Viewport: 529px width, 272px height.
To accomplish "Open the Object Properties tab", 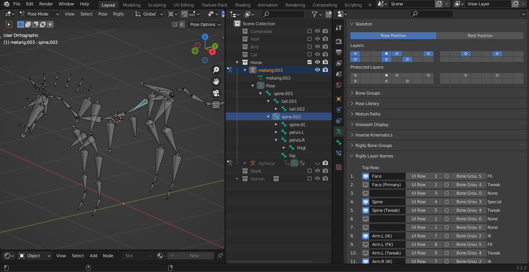I will 338,99.
